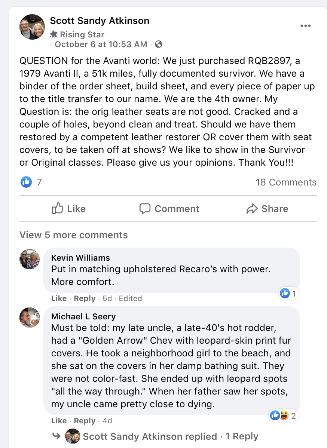Expand View 5 more comments
The width and height of the screenshot is (327, 448).
click(74, 235)
